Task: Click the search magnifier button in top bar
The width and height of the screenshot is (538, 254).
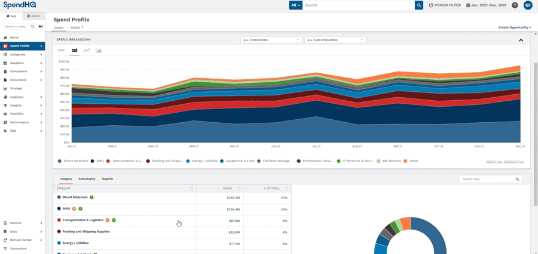Action: tap(419, 5)
